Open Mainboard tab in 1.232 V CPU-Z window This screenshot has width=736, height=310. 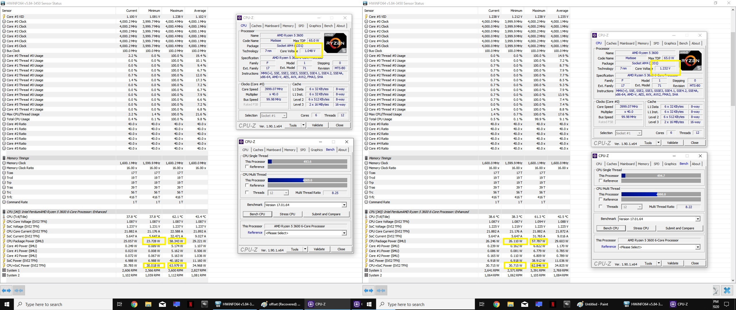tap(627, 43)
